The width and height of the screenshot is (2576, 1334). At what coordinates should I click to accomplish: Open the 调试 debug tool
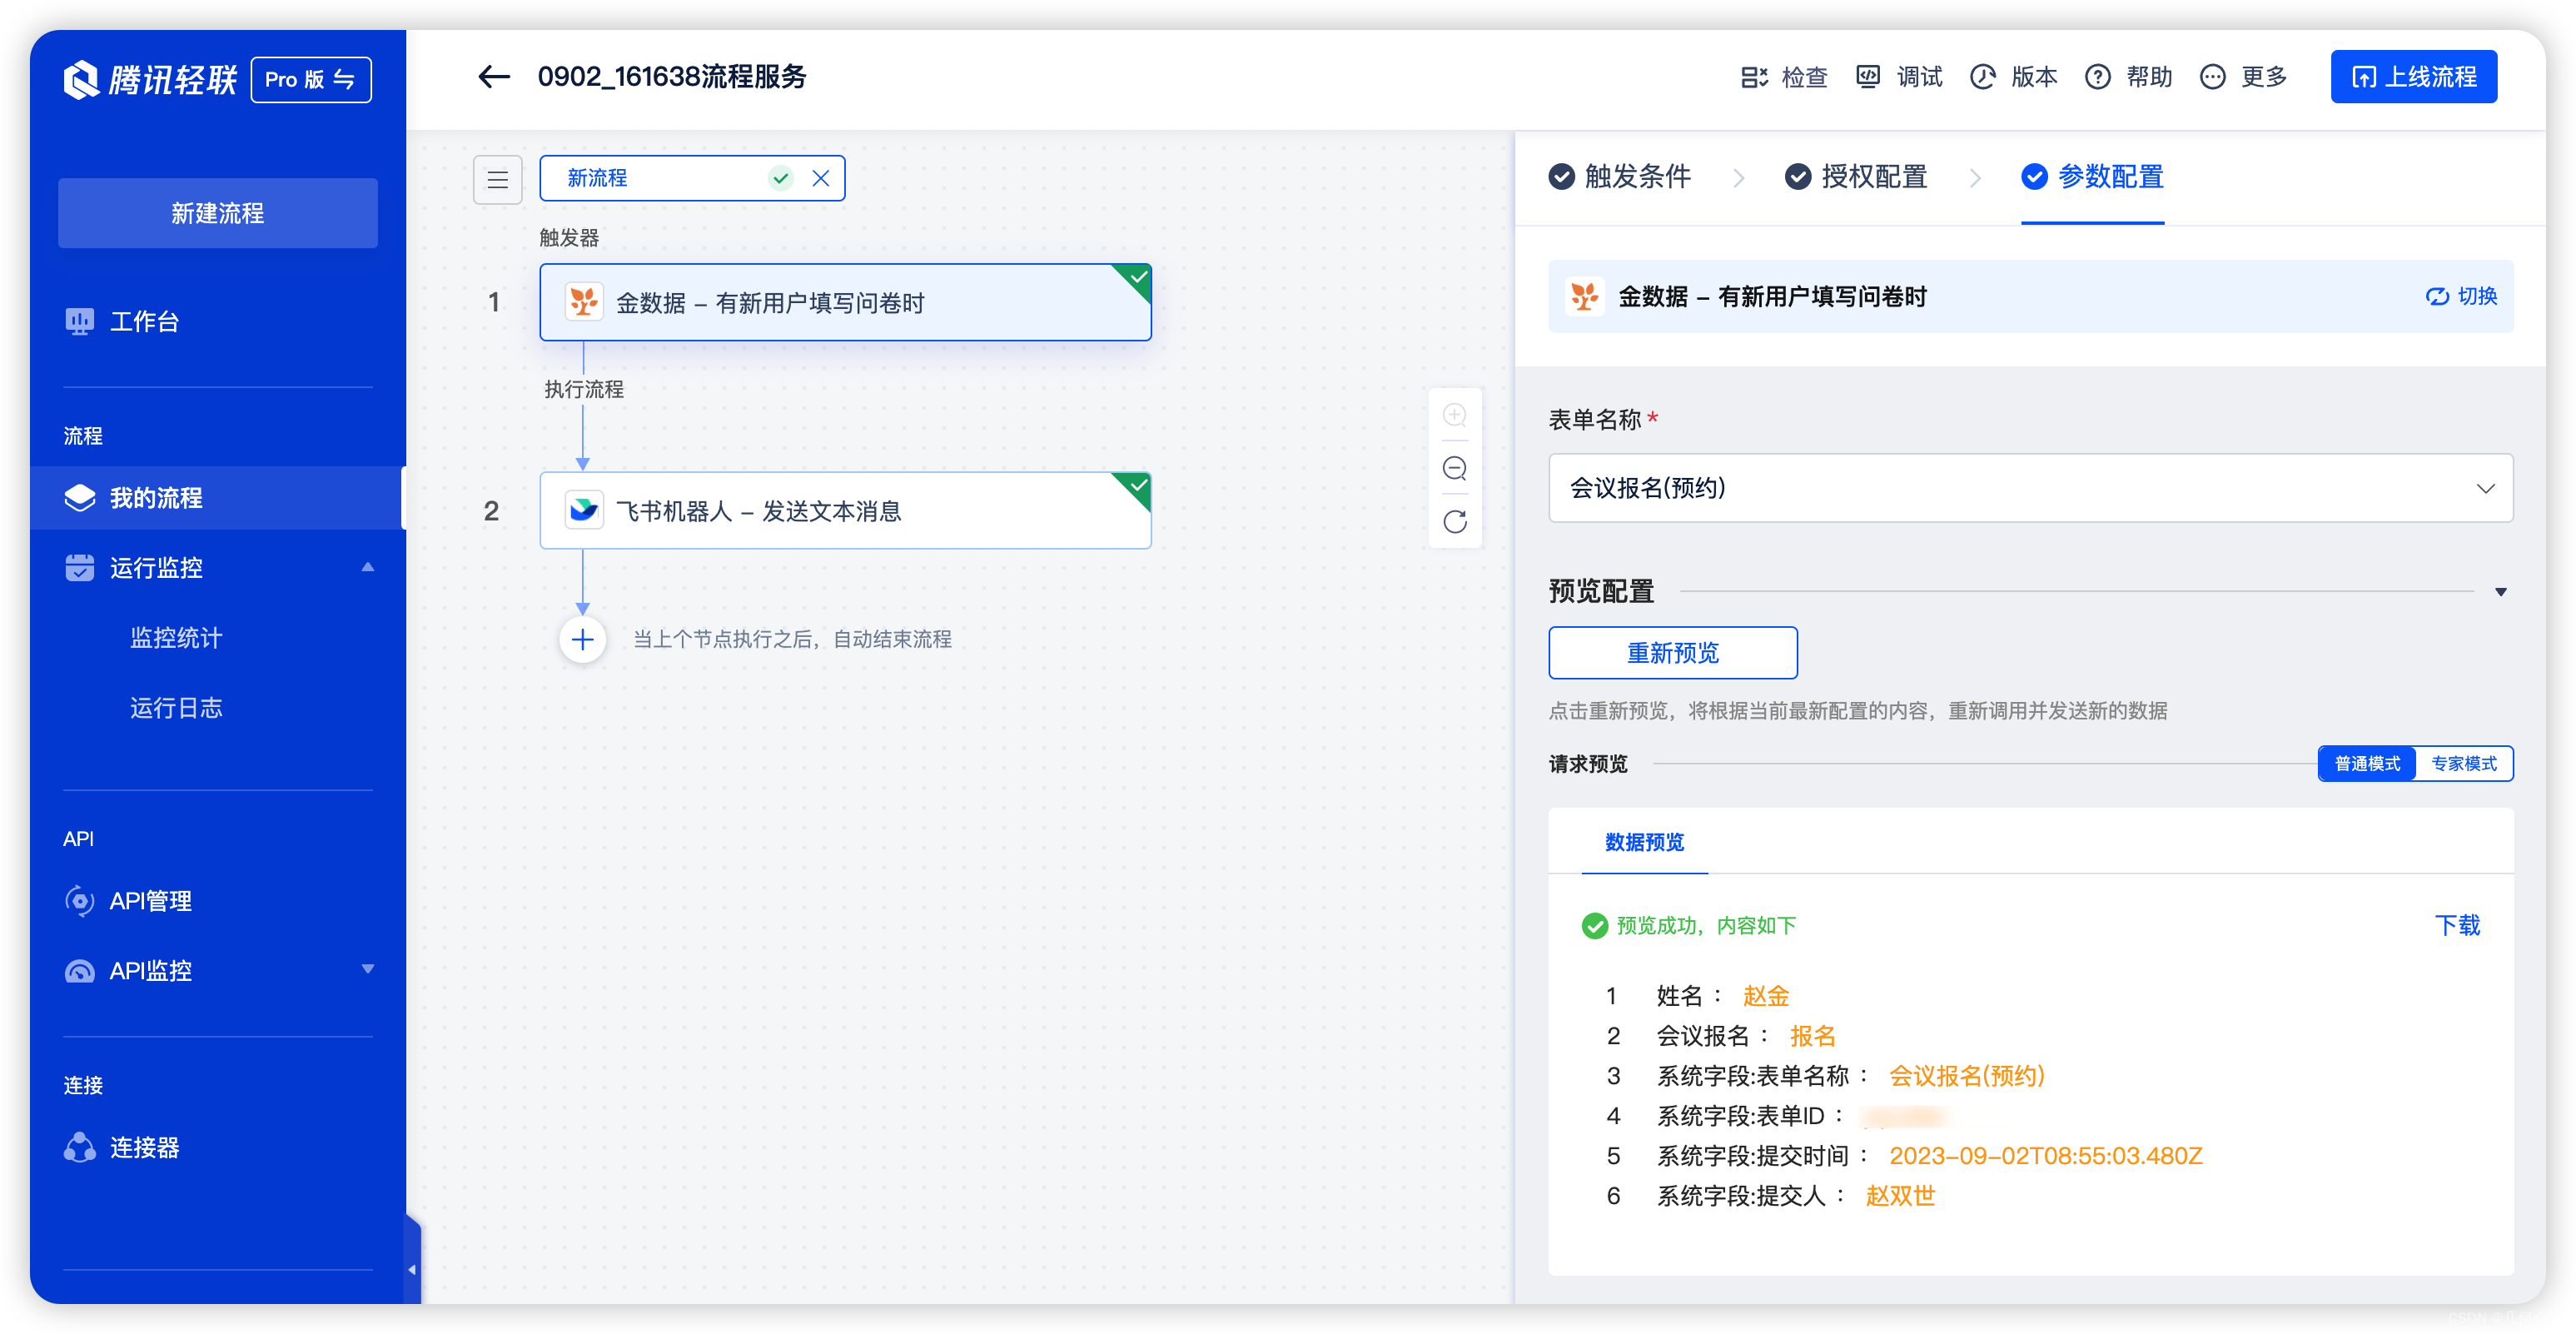click(x=1899, y=77)
